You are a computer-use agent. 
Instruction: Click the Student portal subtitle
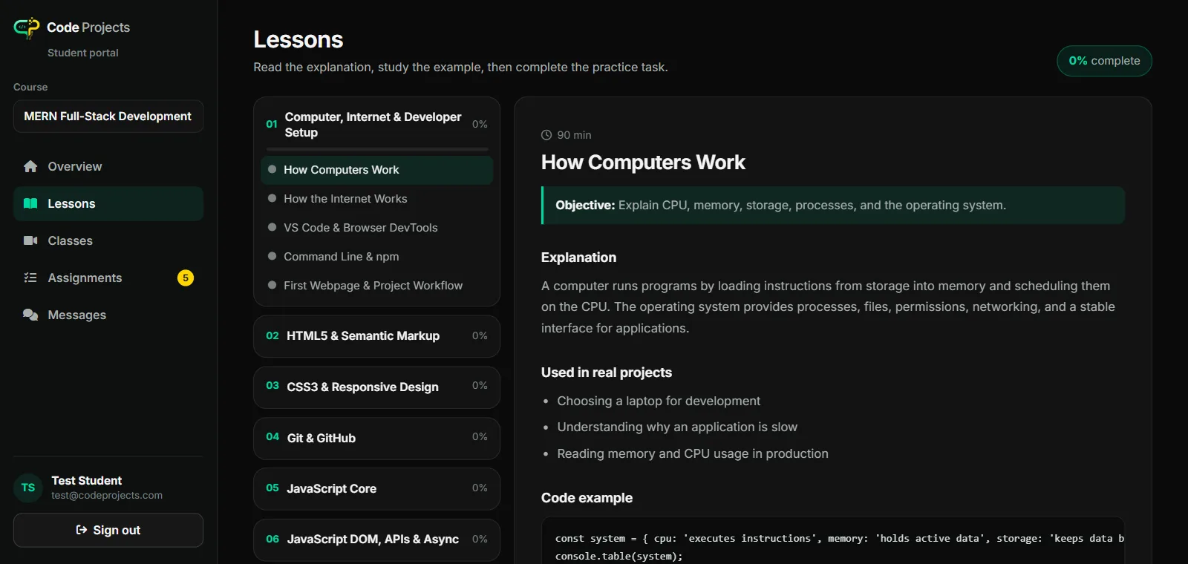pos(83,53)
